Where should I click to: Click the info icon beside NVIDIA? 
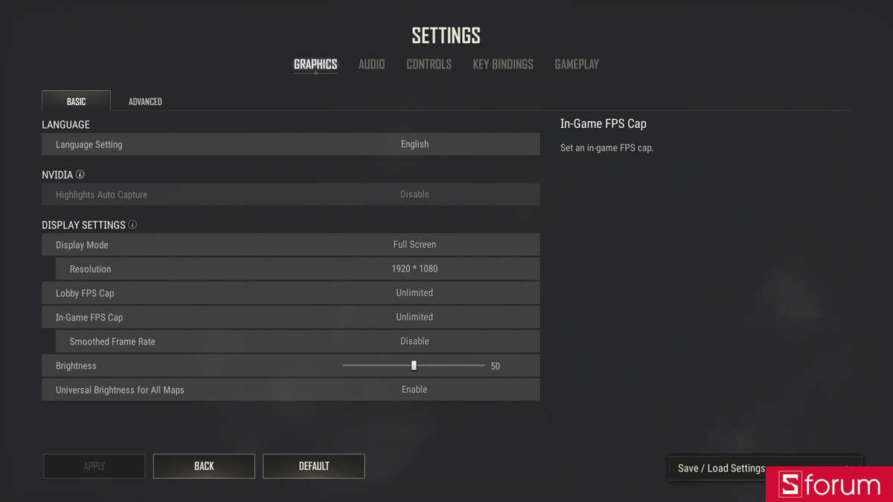(80, 175)
